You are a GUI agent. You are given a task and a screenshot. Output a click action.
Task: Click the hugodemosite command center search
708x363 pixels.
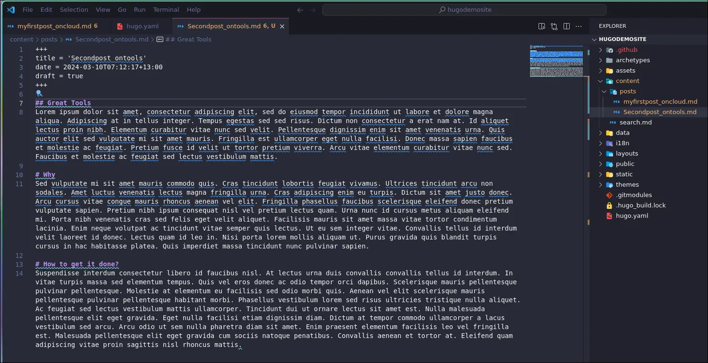click(x=464, y=9)
